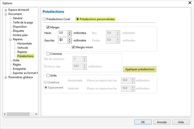Open the Taille de la page settings
The width and height of the screenshot is (194, 129).
coord(23,22)
